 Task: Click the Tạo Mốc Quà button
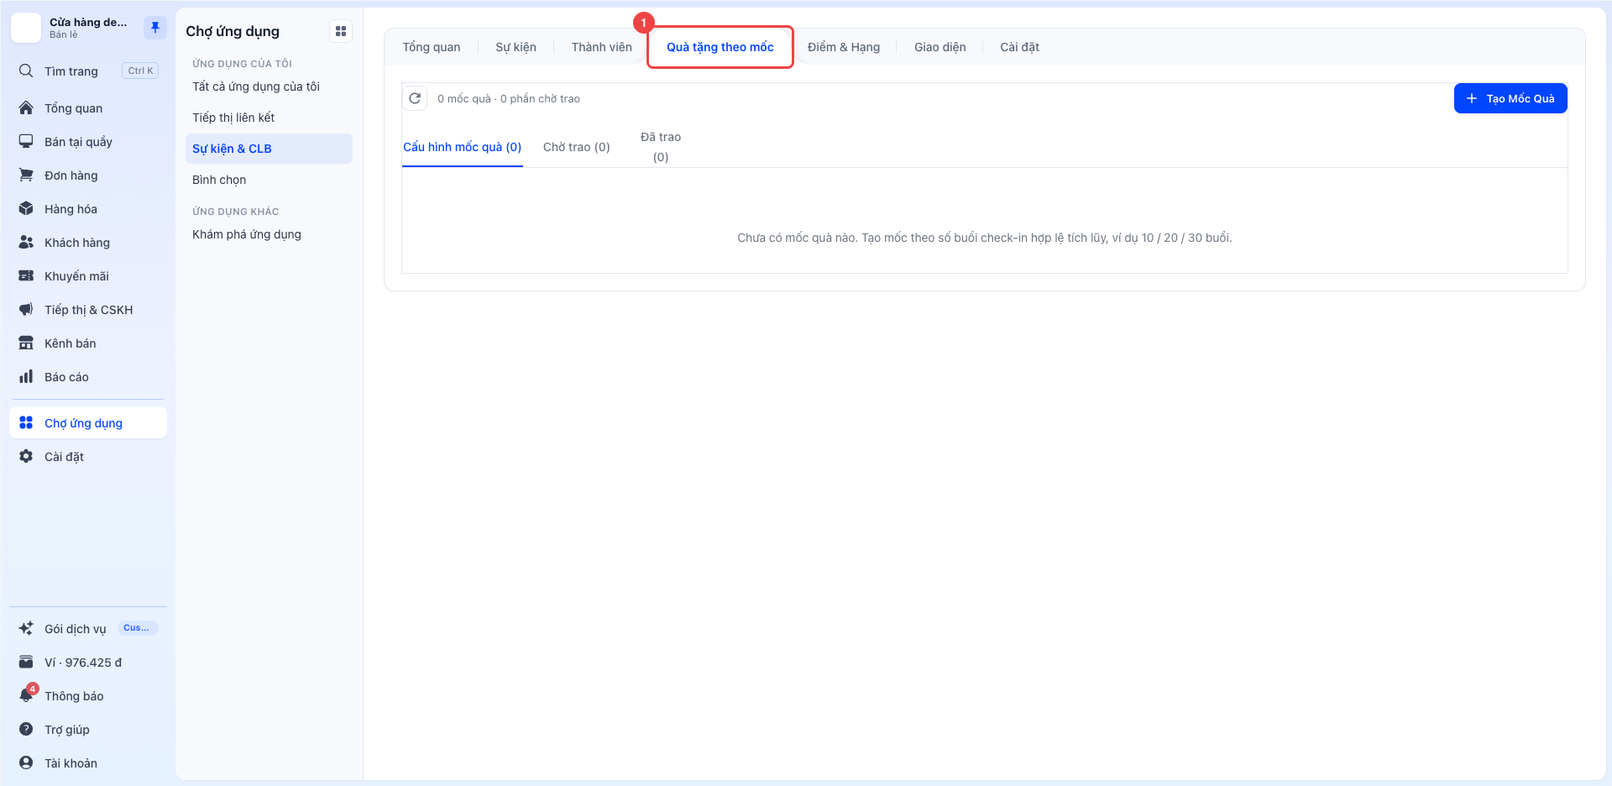pos(1510,98)
